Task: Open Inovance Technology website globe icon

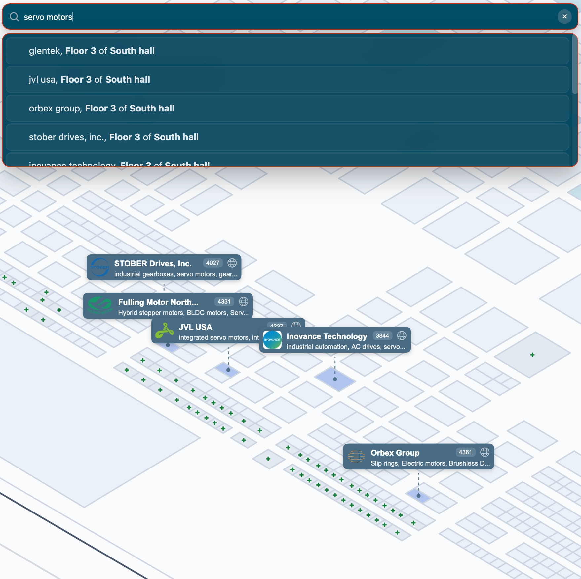Action: pyautogui.click(x=402, y=335)
